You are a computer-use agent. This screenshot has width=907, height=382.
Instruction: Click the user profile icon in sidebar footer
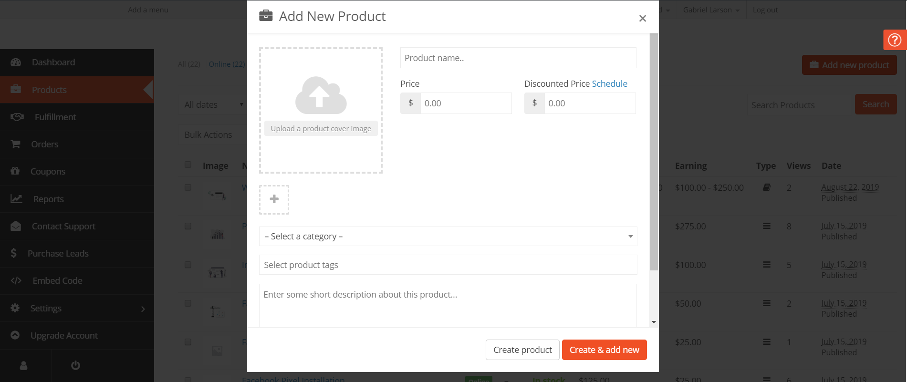pos(23,365)
